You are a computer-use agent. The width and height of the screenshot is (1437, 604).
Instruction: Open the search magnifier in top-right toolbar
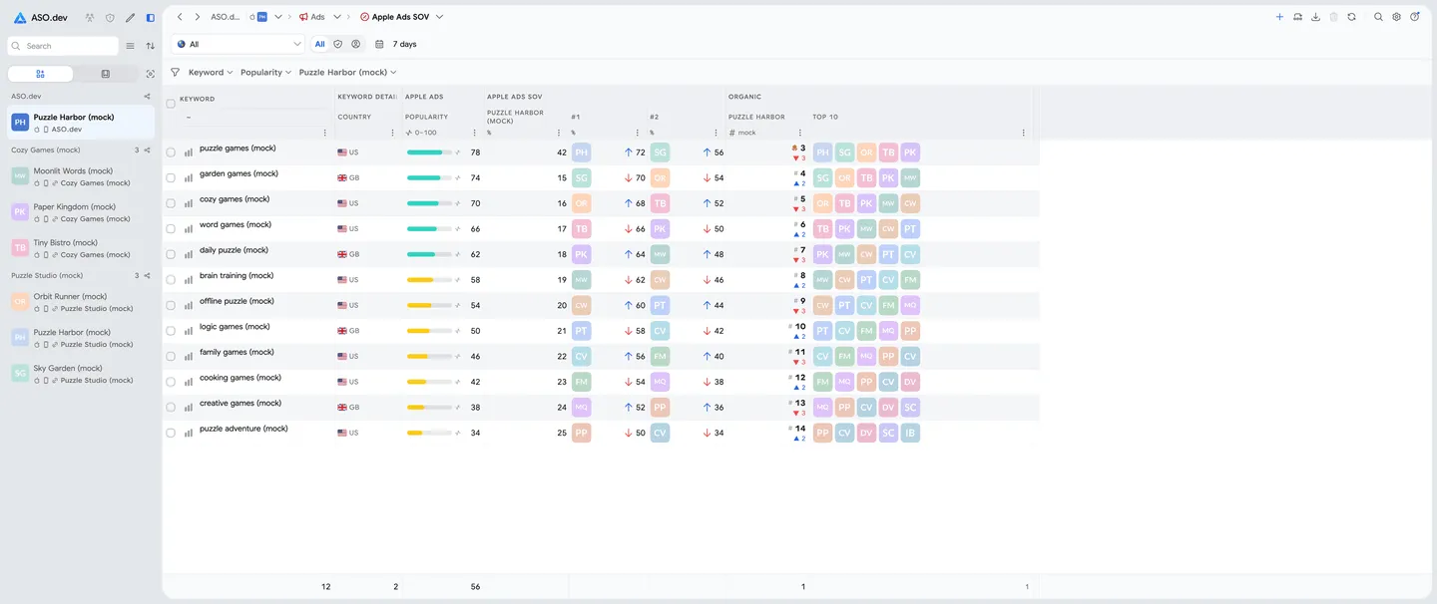[1378, 17]
